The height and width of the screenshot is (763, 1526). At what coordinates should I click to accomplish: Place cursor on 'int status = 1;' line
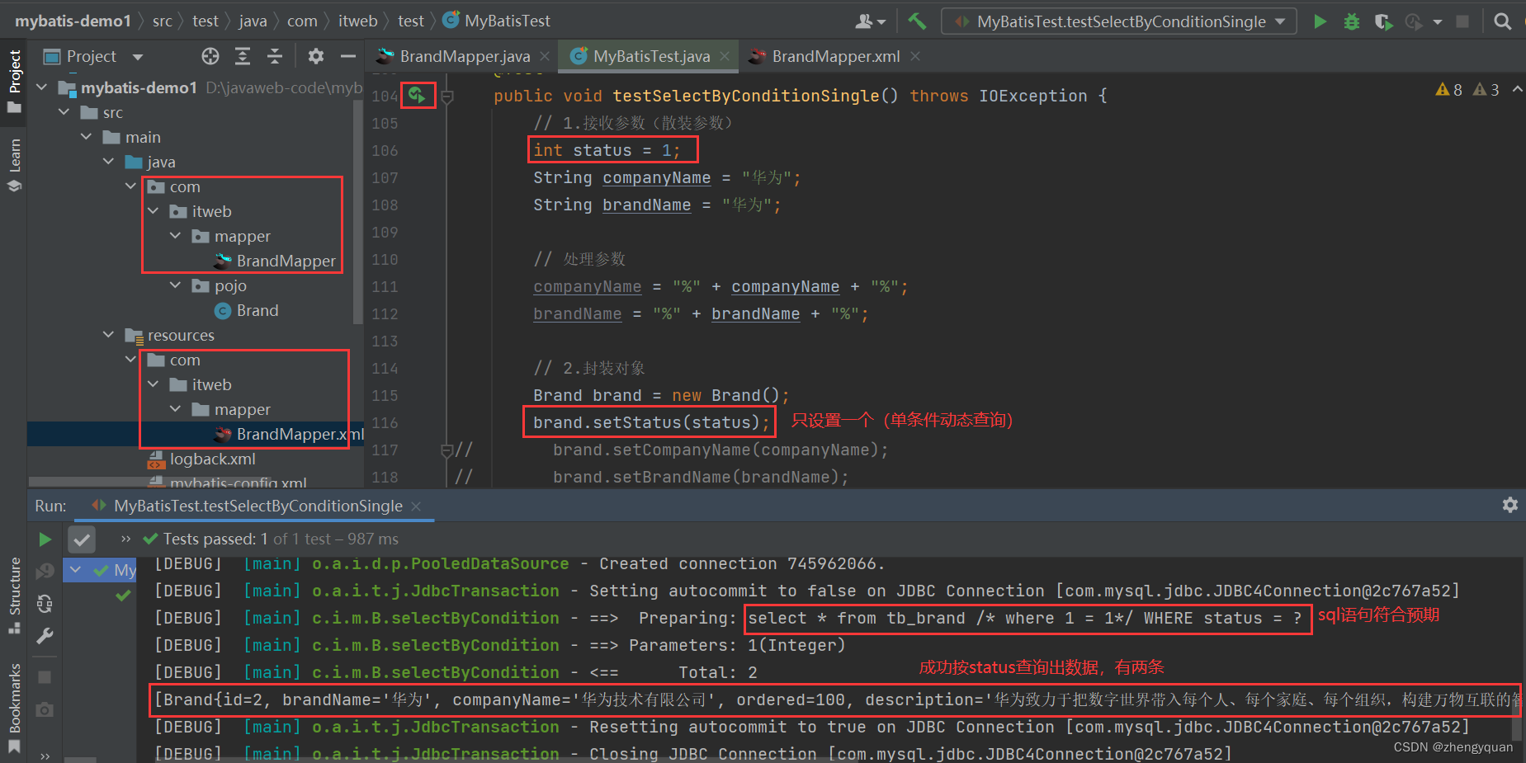[606, 150]
